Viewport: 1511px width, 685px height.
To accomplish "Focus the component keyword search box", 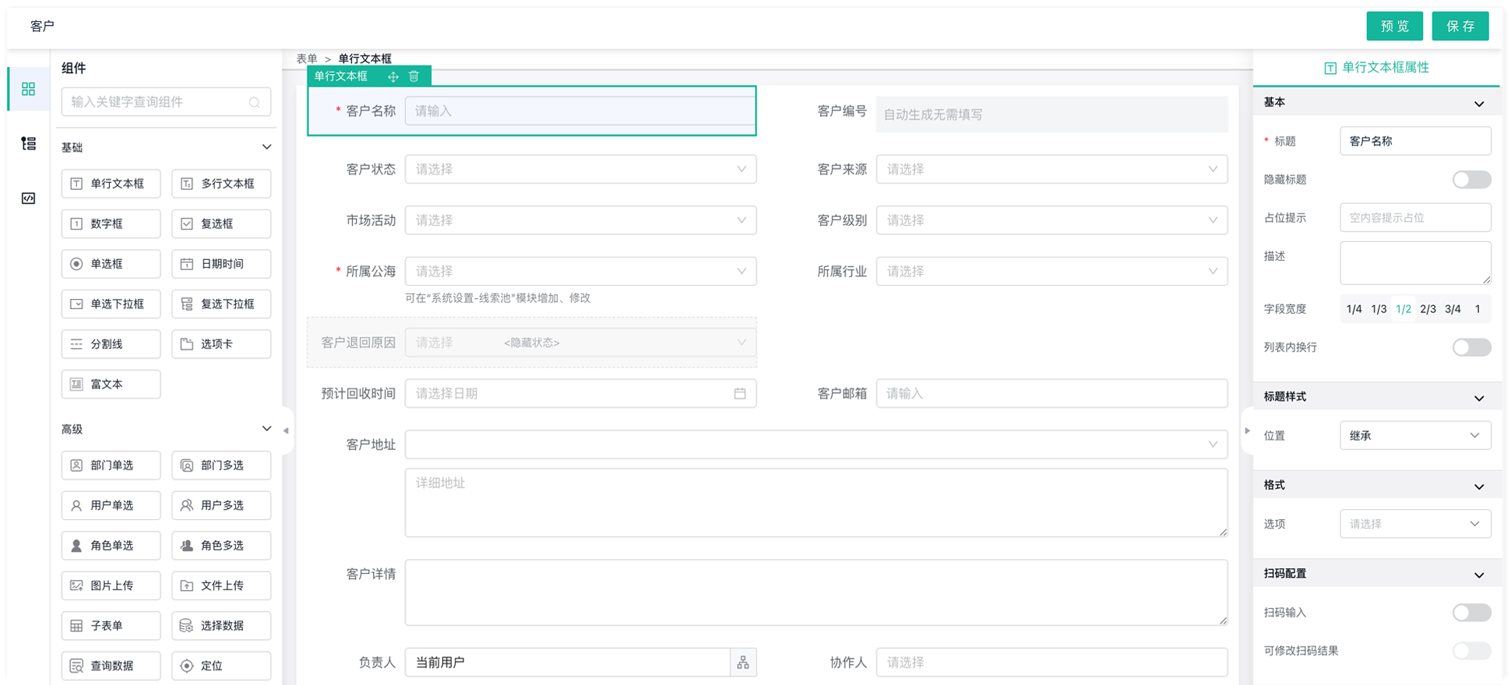I will tap(166, 102).
